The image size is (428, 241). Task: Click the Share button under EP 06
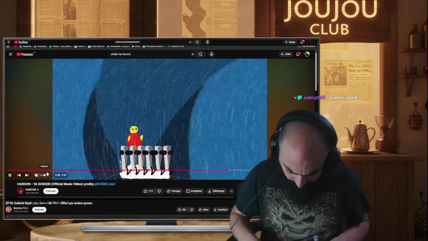[203, 210]
